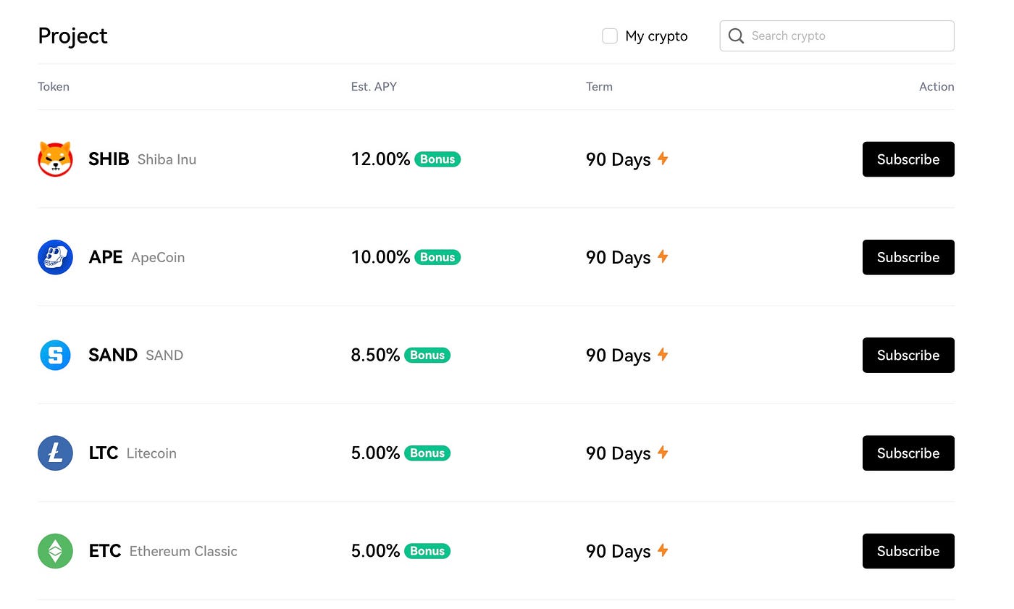
Task: Click the Est. APY column header
Action: click(374, 86)
